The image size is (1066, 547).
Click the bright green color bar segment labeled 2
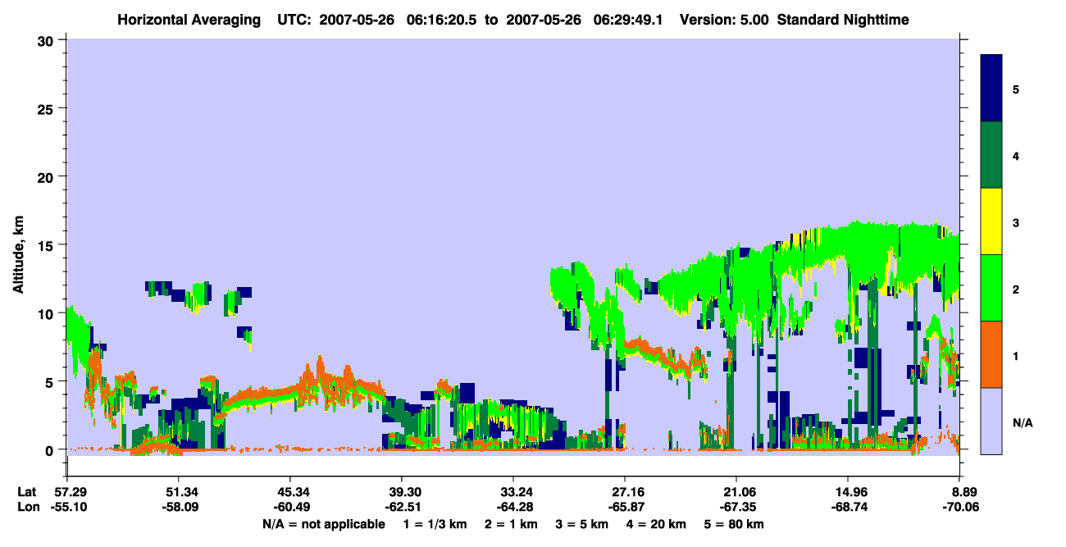pyautogui.click(x=991, y=288)
